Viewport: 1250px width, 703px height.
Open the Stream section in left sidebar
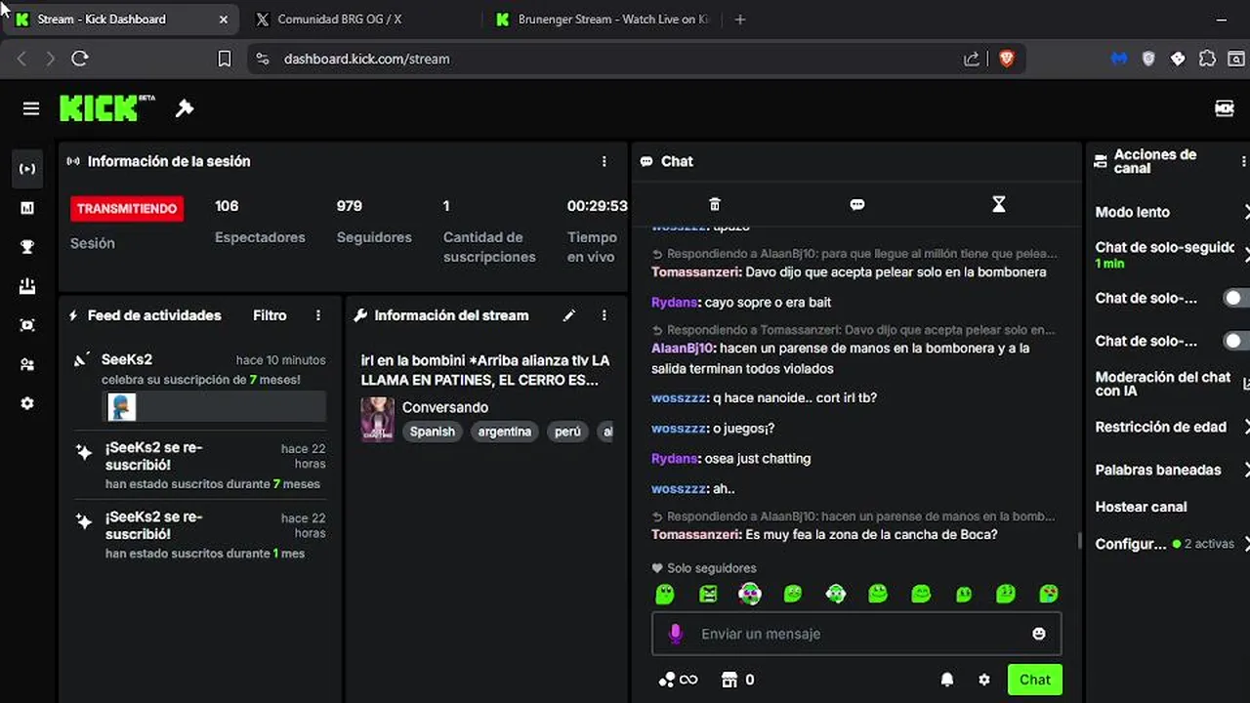[x=27, y=169]
